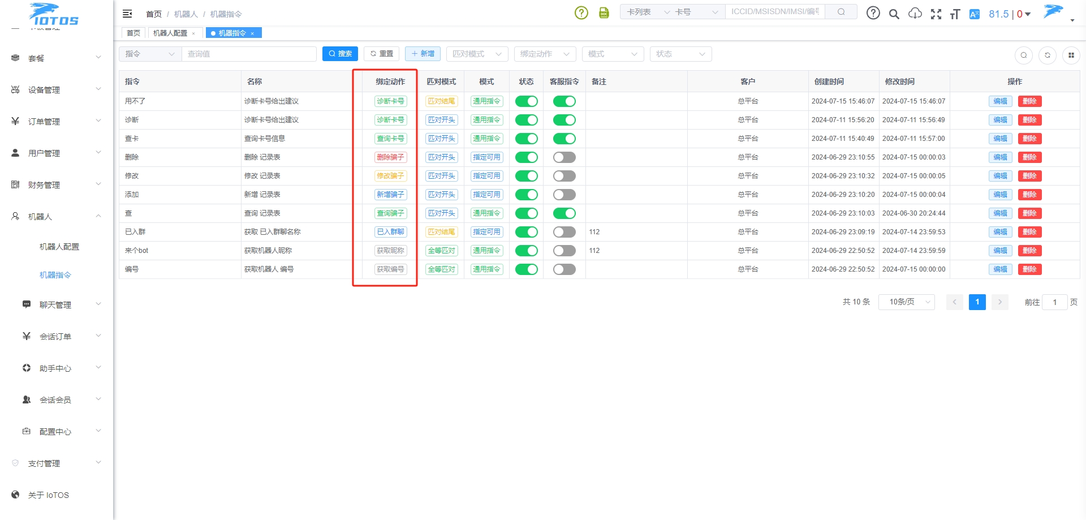Viewport: 1086px width, 520px height.
Task: Click the 订单管理 yen icon
Action: pos(15,121)
